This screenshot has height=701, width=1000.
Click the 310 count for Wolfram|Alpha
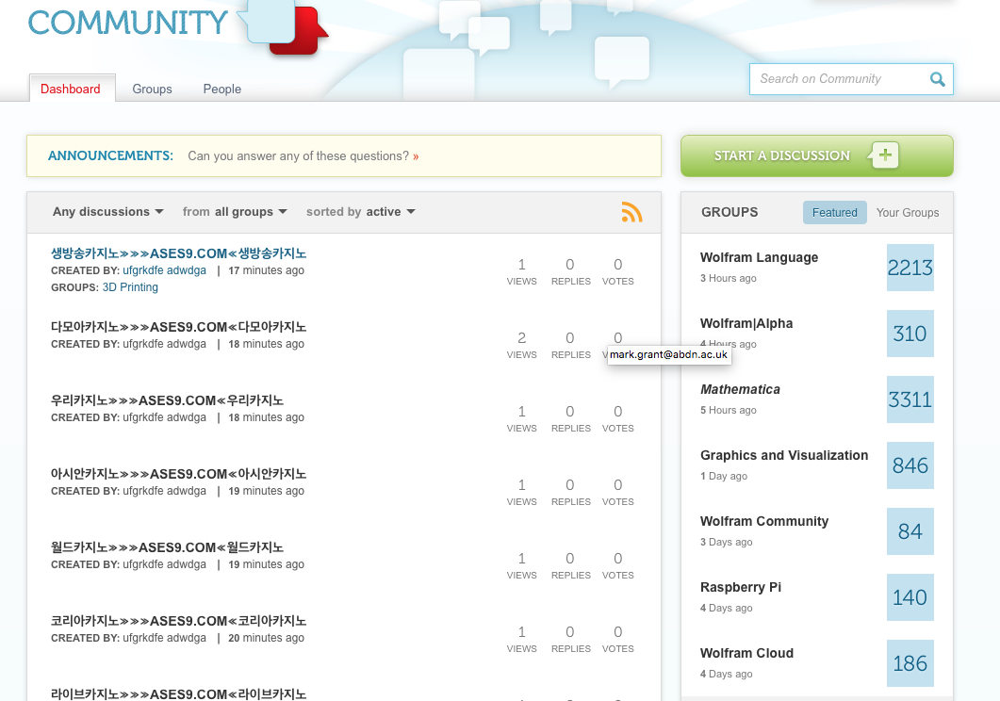[x=910, y=334]
